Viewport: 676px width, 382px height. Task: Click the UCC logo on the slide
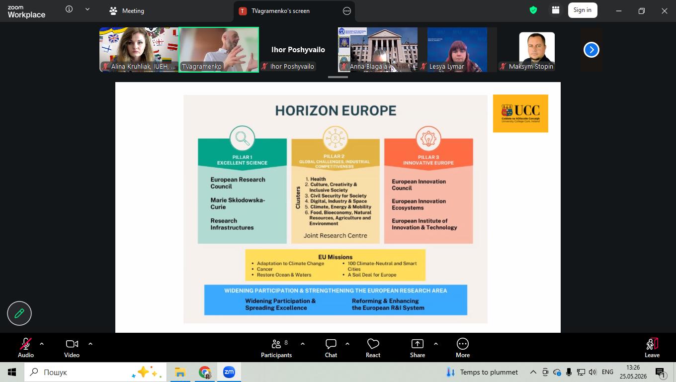coord(520,113)
